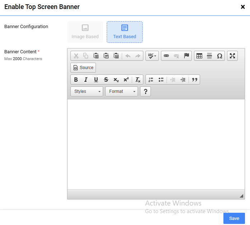Apply Strikethrough formatting
The image size is (250, 225).
106,80
